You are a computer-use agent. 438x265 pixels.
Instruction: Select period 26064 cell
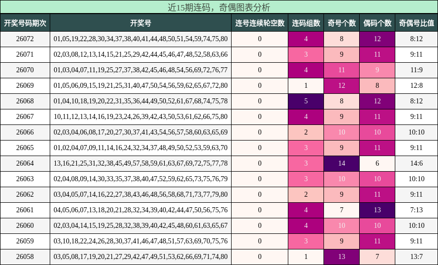point(25,163)
